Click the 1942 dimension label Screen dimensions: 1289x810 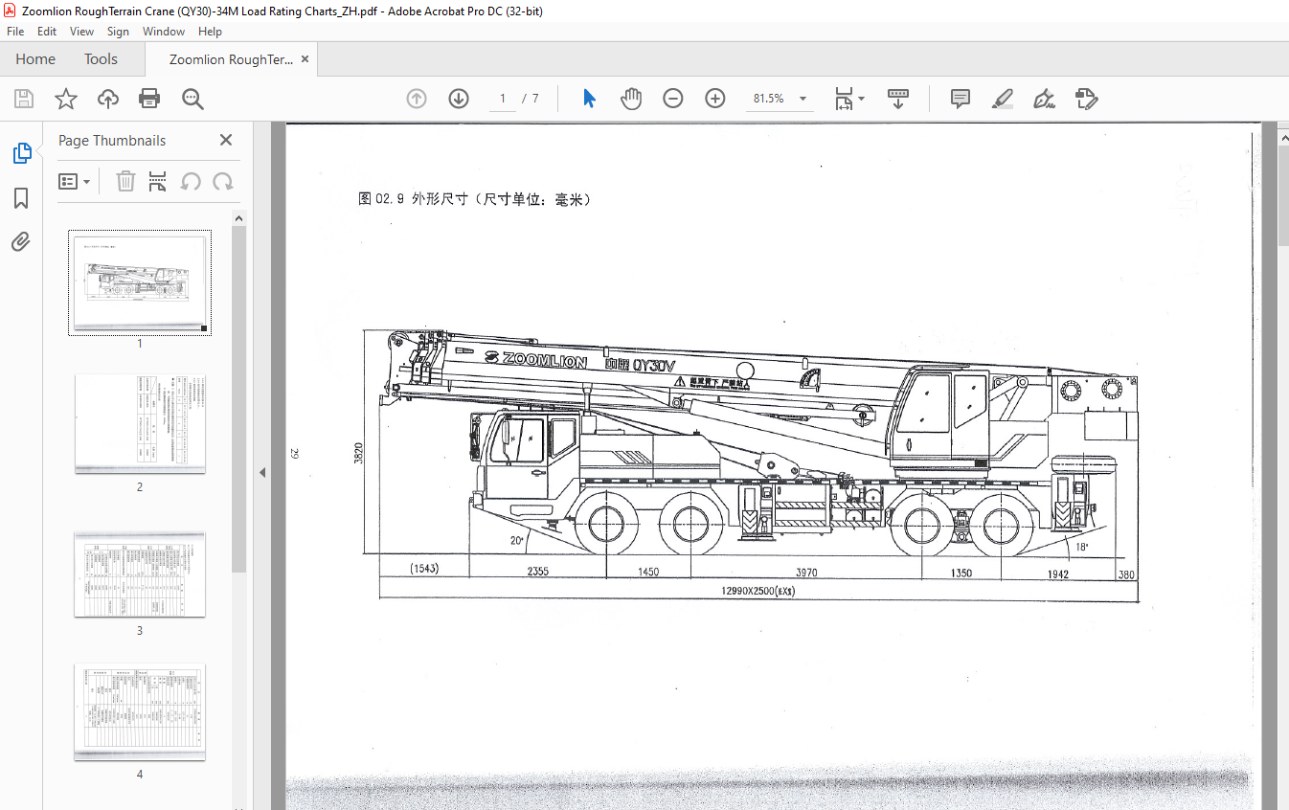click(1057, 574)
